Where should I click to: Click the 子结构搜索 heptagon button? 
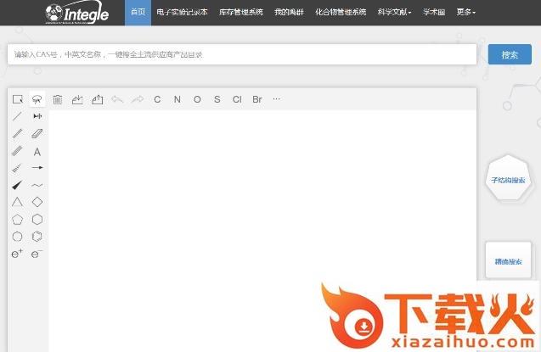tap(508, 180)
